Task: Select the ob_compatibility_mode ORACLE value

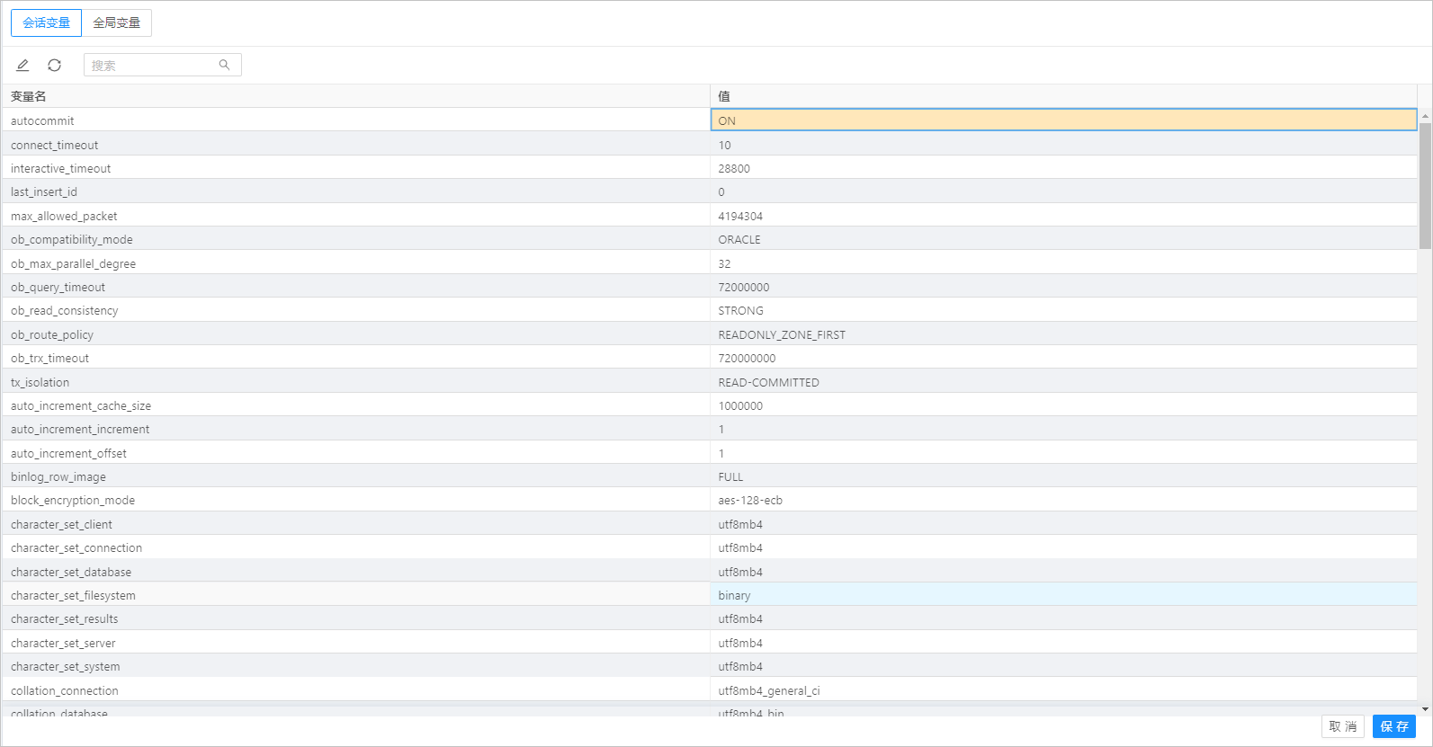Action: point(1062,240)
